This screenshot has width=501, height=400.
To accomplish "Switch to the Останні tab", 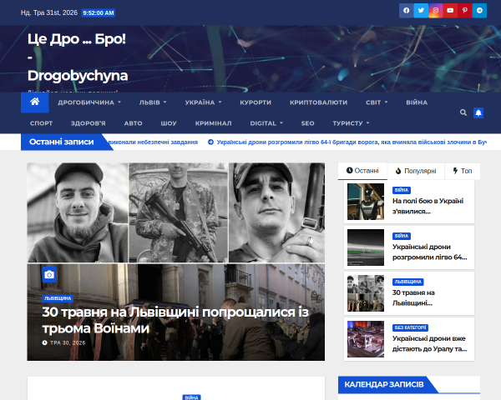I will coord(362,171).
